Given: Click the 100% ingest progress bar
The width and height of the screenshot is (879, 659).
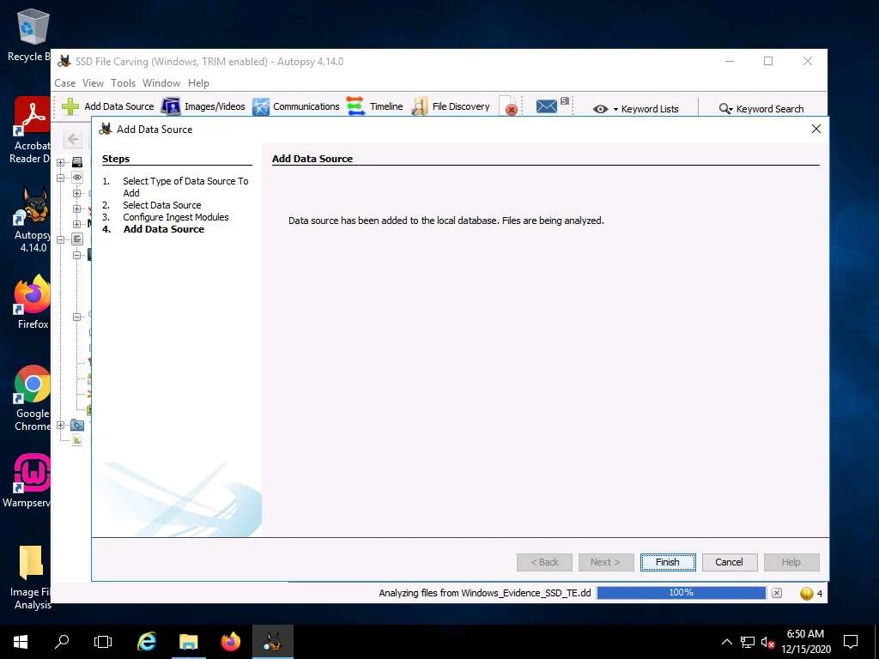Looking at the screenshot, I should [x=681, y=593].
